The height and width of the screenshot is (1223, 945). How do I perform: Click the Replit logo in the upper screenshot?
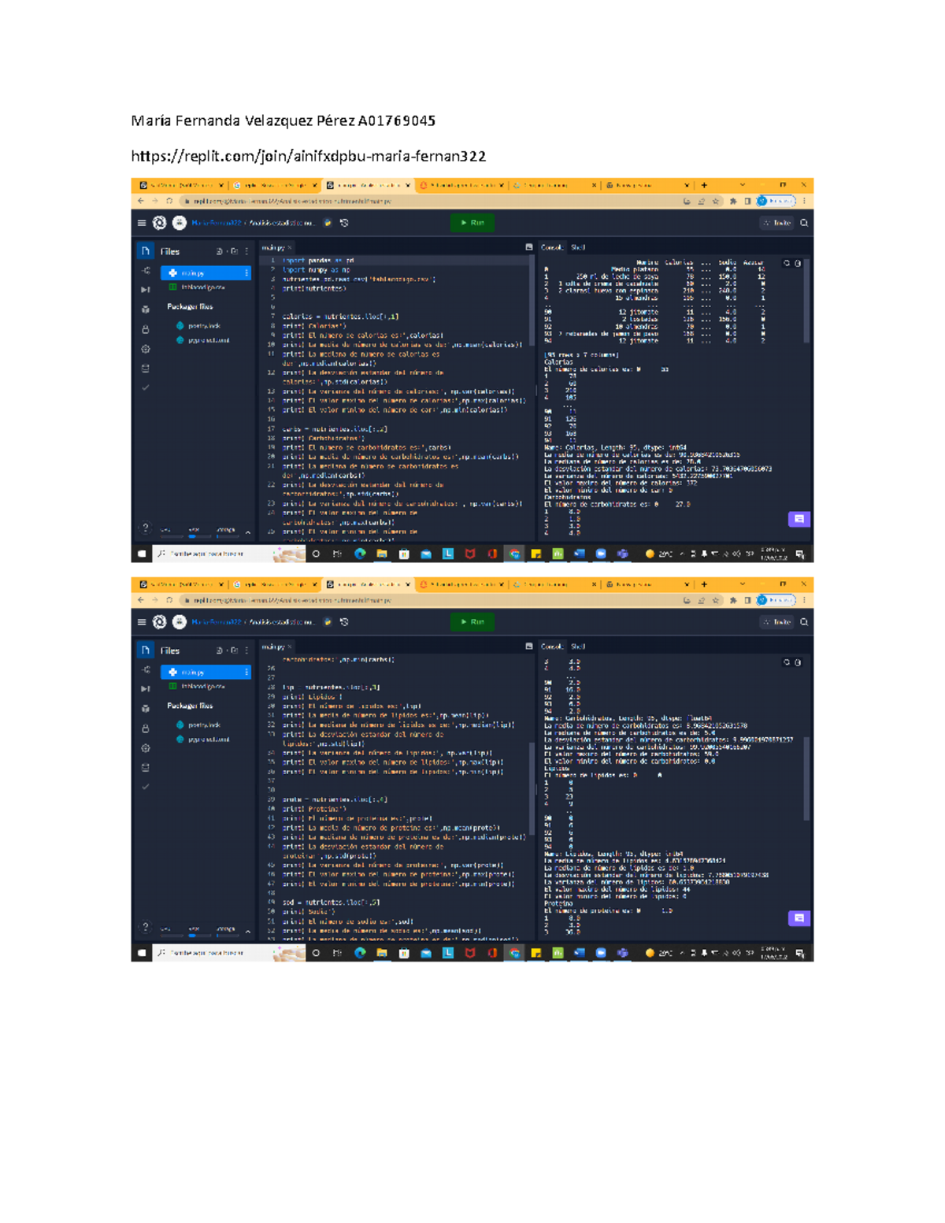[x=160, y=223]
